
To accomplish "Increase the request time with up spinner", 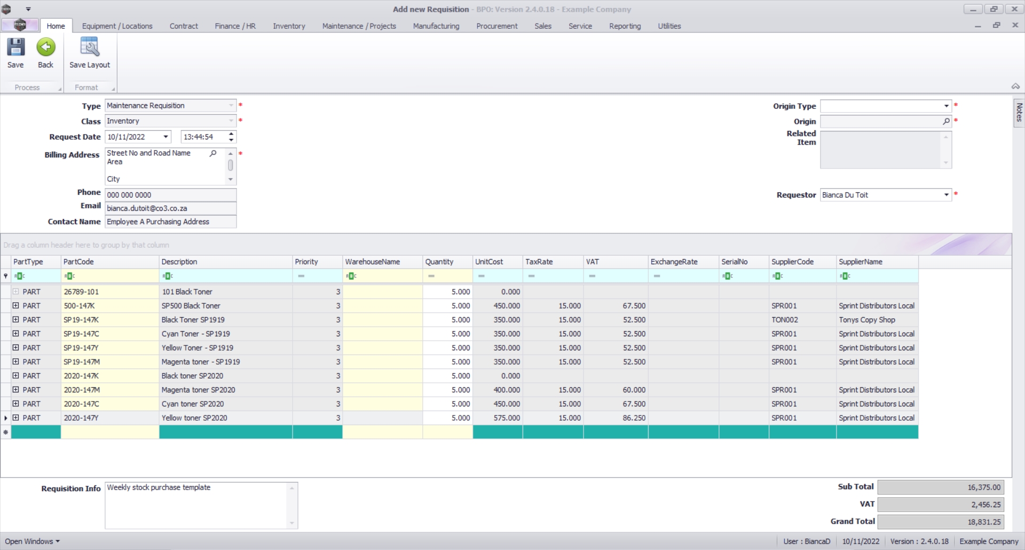I will [x=231, y=133].
